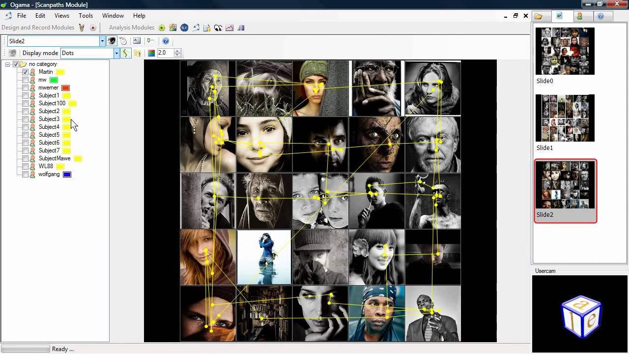
Task: Click mw's green color swatch
Action: point(54,80)
